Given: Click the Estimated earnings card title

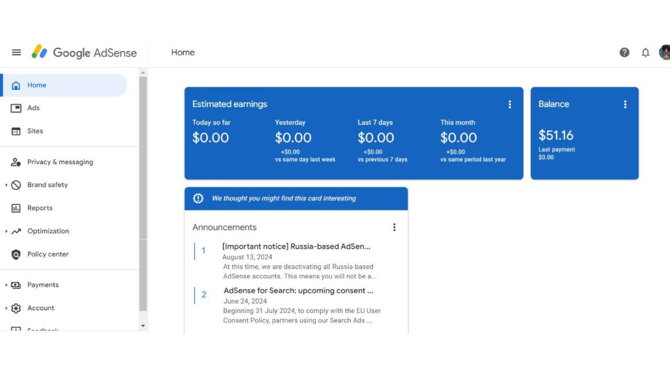Looking at the screenshot, I should click(229, 104).
